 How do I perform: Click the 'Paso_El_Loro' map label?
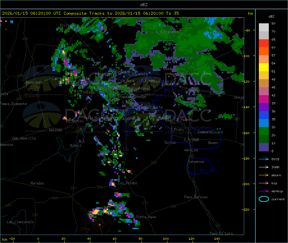221,233
